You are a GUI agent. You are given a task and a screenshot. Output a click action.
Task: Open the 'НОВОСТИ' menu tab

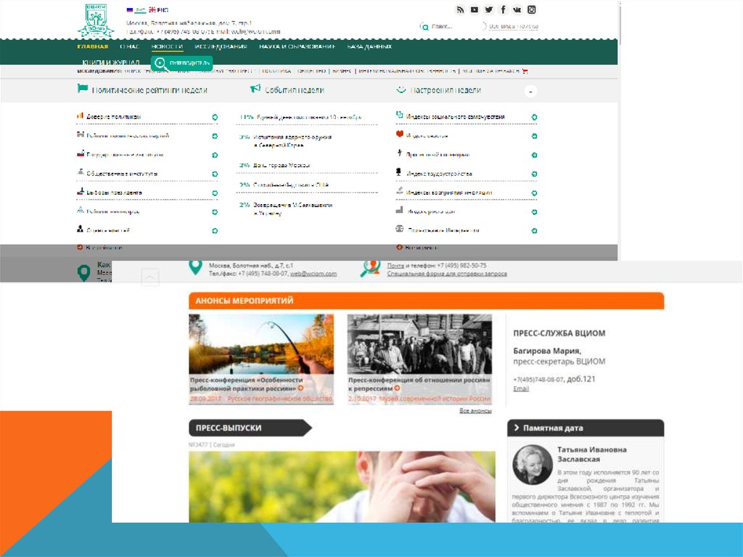pos(167,46)
